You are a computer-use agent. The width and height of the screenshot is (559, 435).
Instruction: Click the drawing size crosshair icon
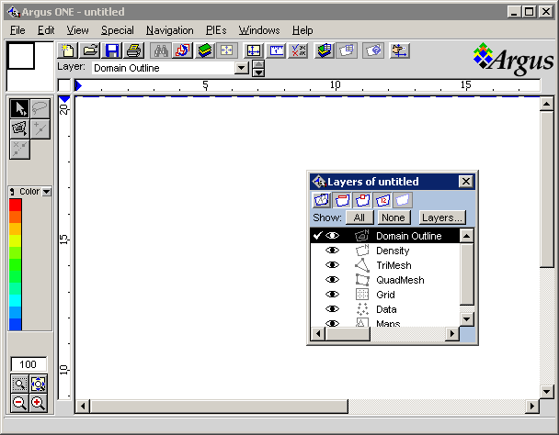coord(254,50)
